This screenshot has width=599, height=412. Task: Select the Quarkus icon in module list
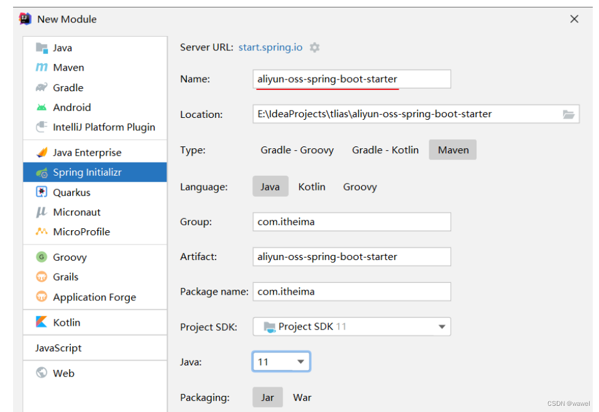coord(42,192)
